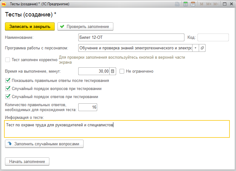Uncheck 'Случайный порядок вопросов при тестировании'
The image size is (236, 171).
point(8,89)
